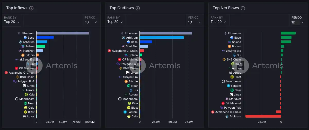This screenshot has width=309, height=130.
Task: Click the Bitcoin logo in Top Inflows
Action: (23, 55)
